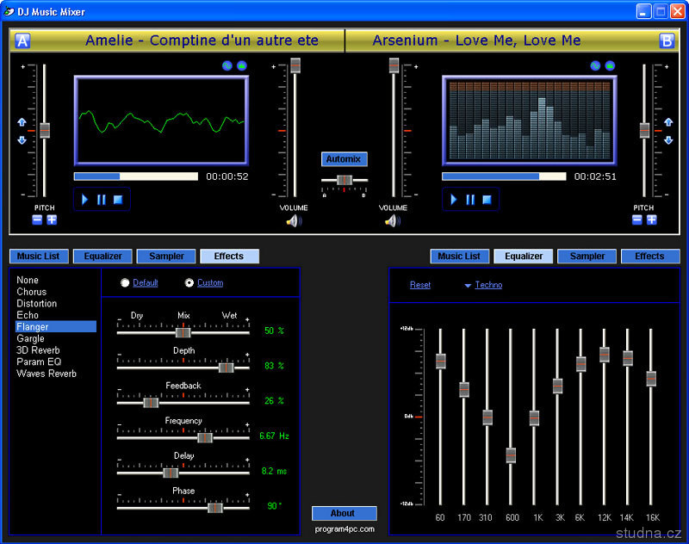Mute deck B with speaker icon
Viewport: 689px width, 544px height.
click(393, 221)
